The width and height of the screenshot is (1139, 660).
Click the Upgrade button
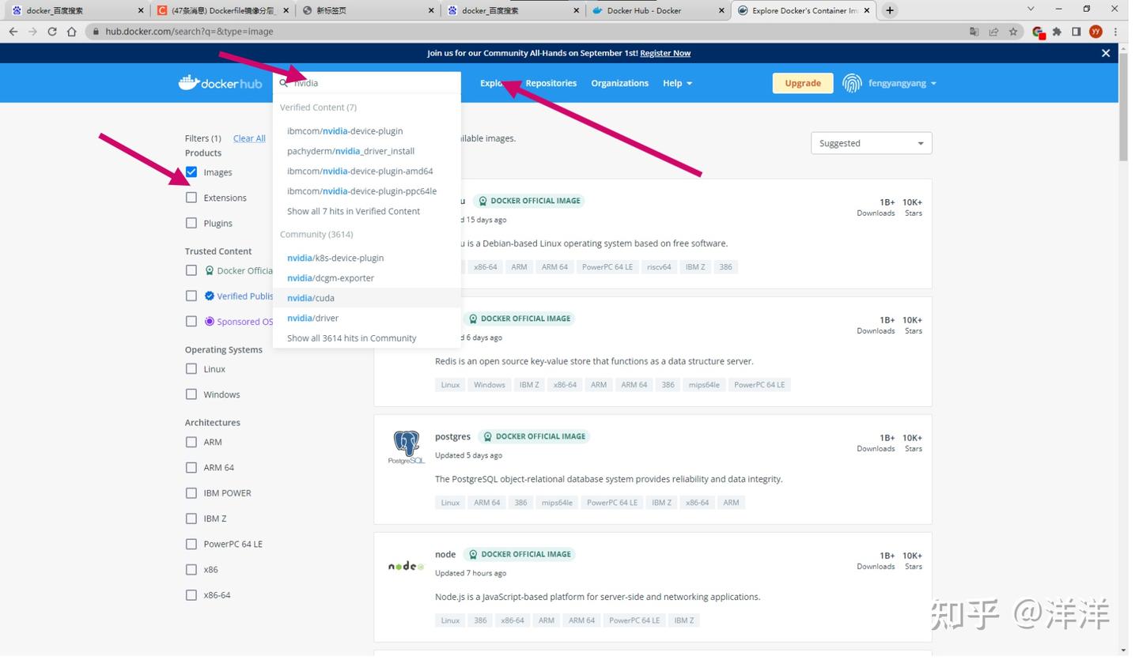pos(802,82)
